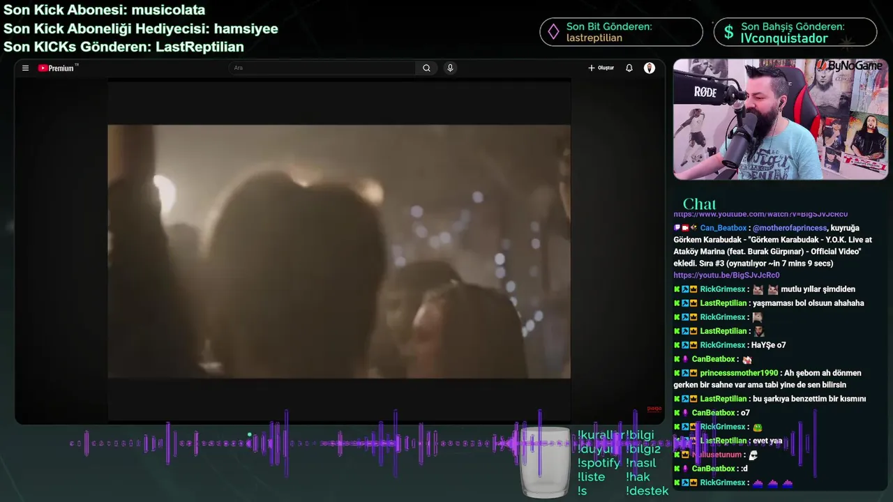Click the 'HaYŞe o7' chat message text
893x502 pixels.
[x=768, y=345]
